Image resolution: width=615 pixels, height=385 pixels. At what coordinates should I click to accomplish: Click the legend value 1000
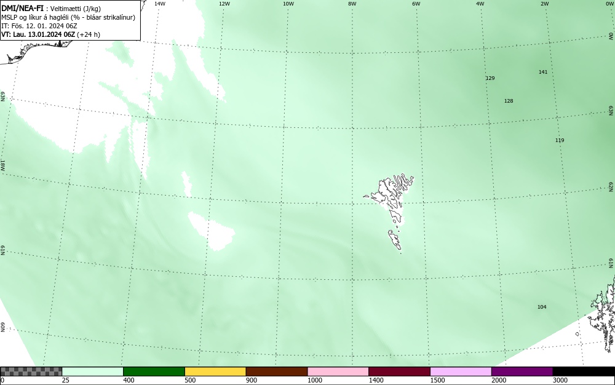(x=314, y=380)
